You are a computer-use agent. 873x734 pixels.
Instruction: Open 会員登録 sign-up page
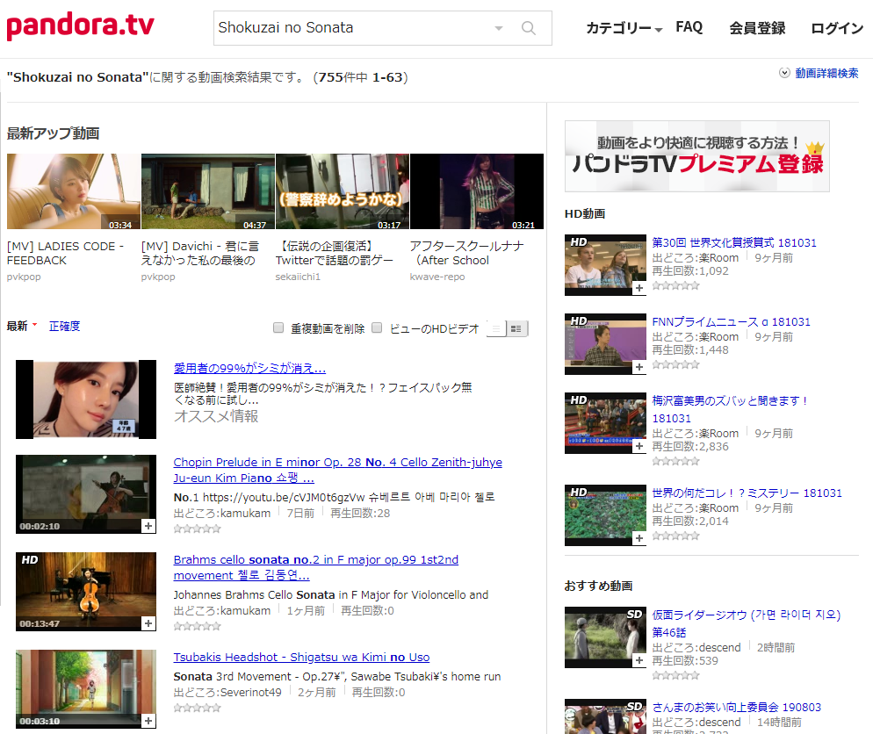click(757, 28)
